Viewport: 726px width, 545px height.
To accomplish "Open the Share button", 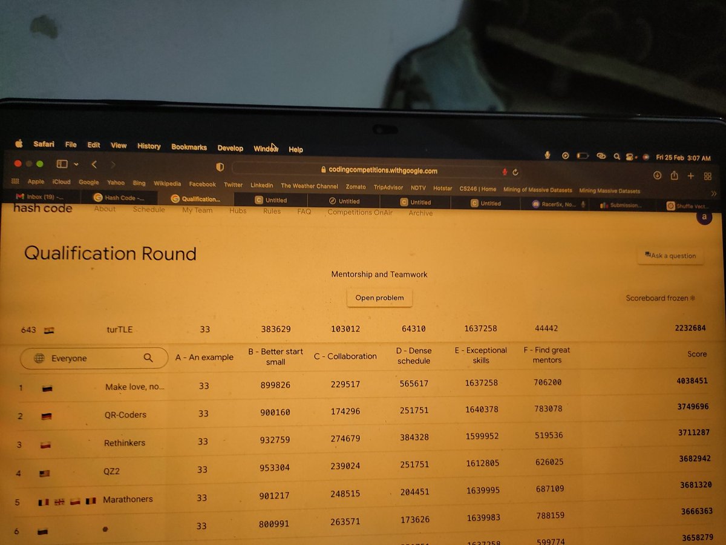I will click(675, 176).
